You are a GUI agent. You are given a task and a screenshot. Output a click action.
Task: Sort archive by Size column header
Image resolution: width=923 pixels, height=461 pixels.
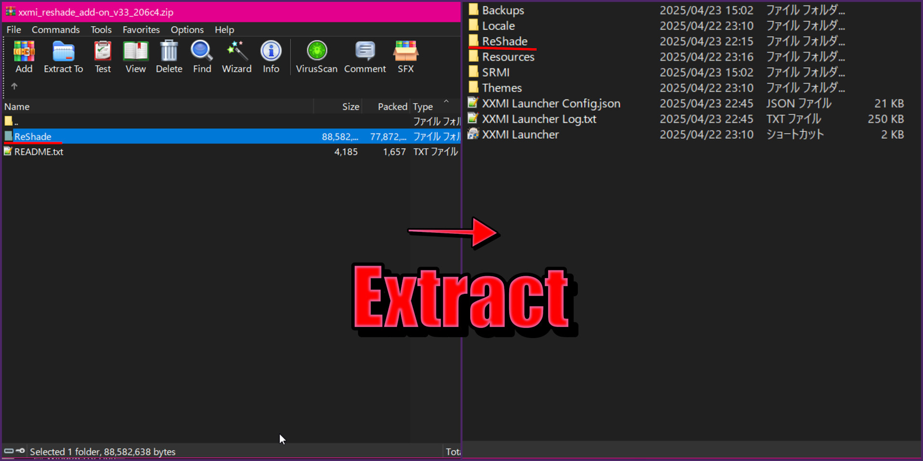pos(350,107)
